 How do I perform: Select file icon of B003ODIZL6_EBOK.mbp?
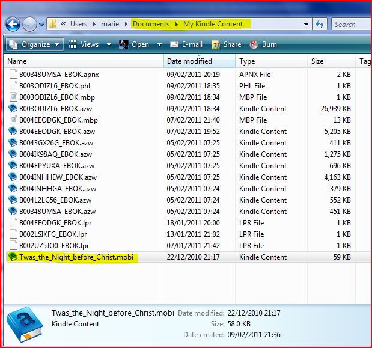point(13,97)
